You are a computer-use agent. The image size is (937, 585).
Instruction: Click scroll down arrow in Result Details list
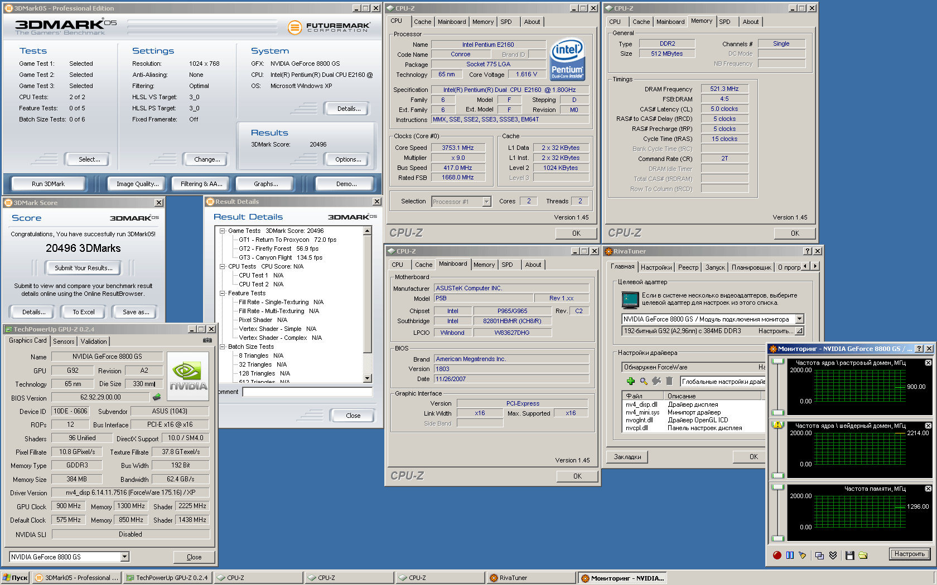coord(367,378)
